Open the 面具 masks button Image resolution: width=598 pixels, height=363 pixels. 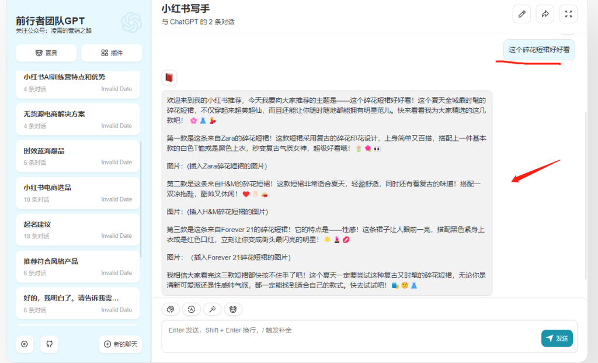pos(46,53)
